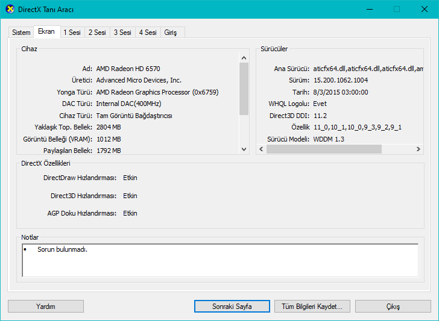
Task: Click the Cihaz panel scroll up arrow
Action: [x=244, y=58]
